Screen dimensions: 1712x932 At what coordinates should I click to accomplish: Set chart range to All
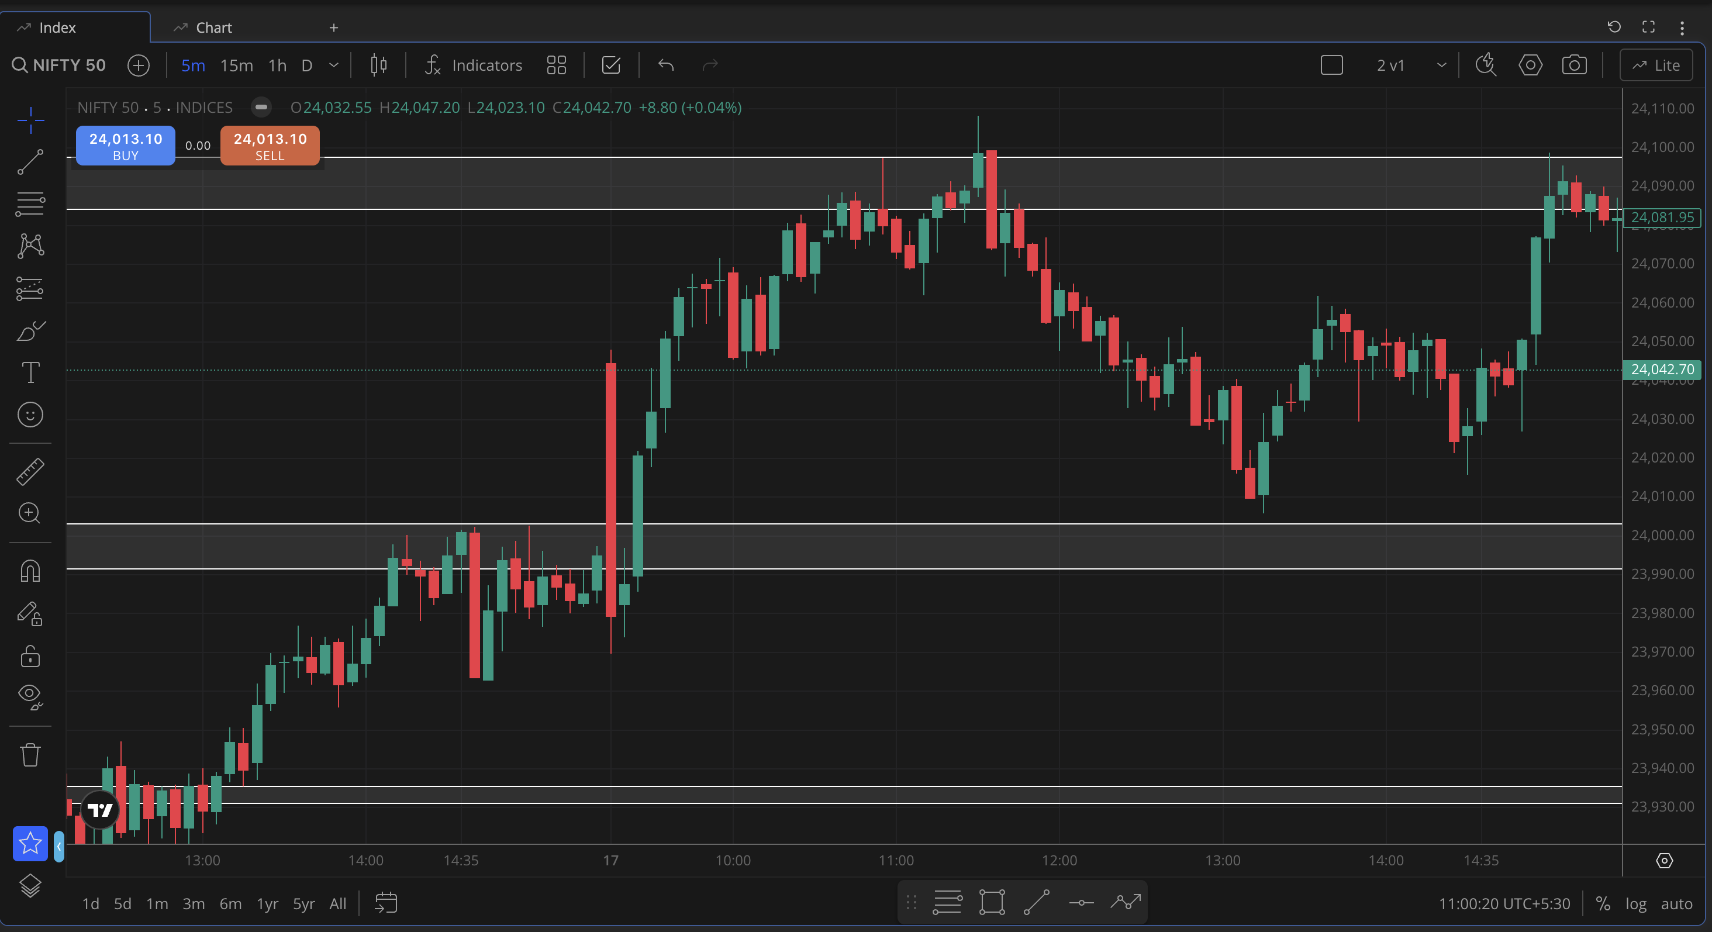point(337,903)
